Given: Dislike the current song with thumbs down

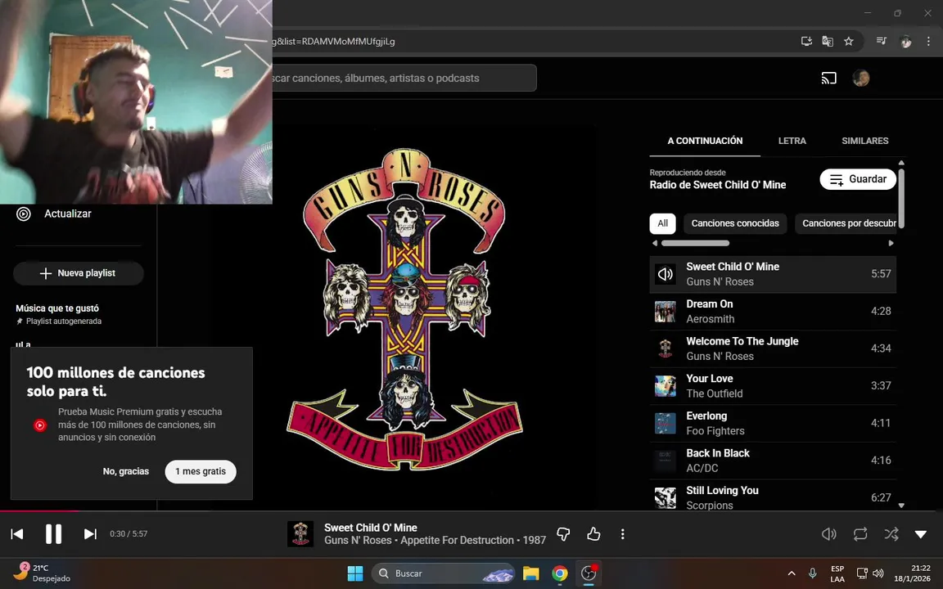Looking at the screenshot, I should (563, 533).
